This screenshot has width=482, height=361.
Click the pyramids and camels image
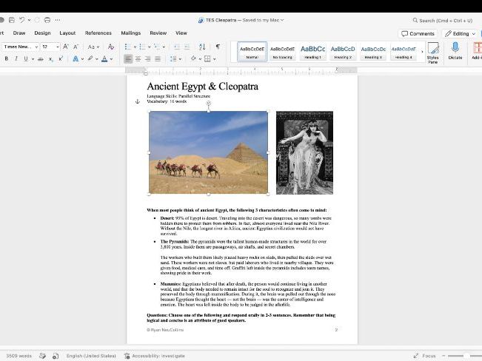(x=208, y=152)
